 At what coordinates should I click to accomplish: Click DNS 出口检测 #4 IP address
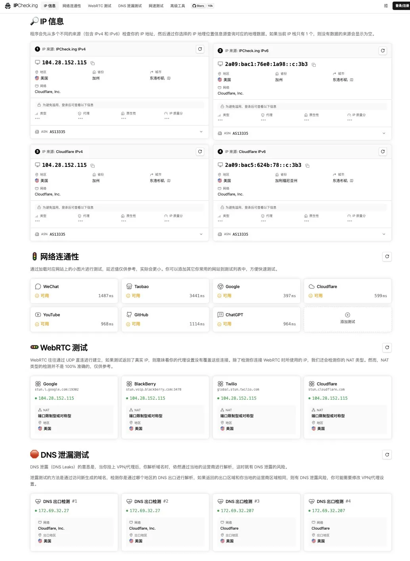pyautogui.click(x=328, y=511)
